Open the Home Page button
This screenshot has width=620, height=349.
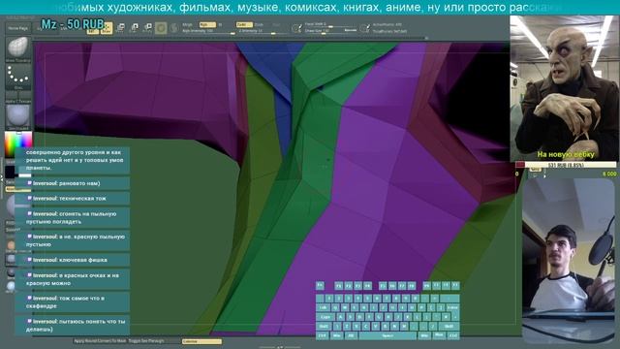tap(18, 28)
